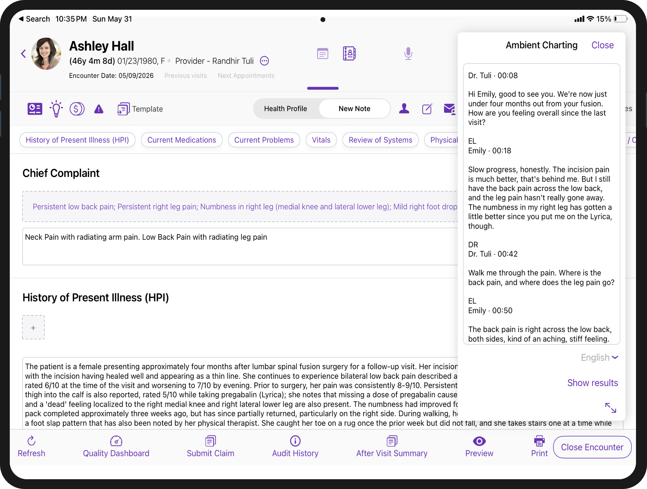This screenshot has height=489, width=647.
Task: Show results of ambient charting
Action: click(x=593, y=383)
